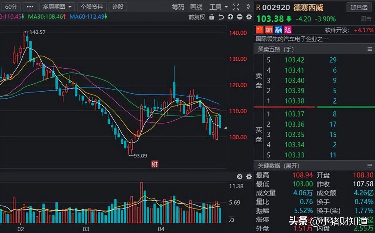This screenshot has height=233, width=375.
Task: Enter fullscreen chart mode icon
Action: tap(236, 7)
